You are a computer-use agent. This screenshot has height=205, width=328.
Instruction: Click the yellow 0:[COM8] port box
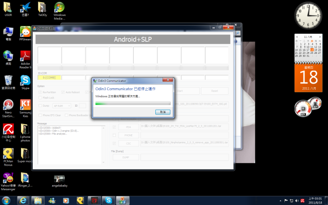[x=49, y=77]
